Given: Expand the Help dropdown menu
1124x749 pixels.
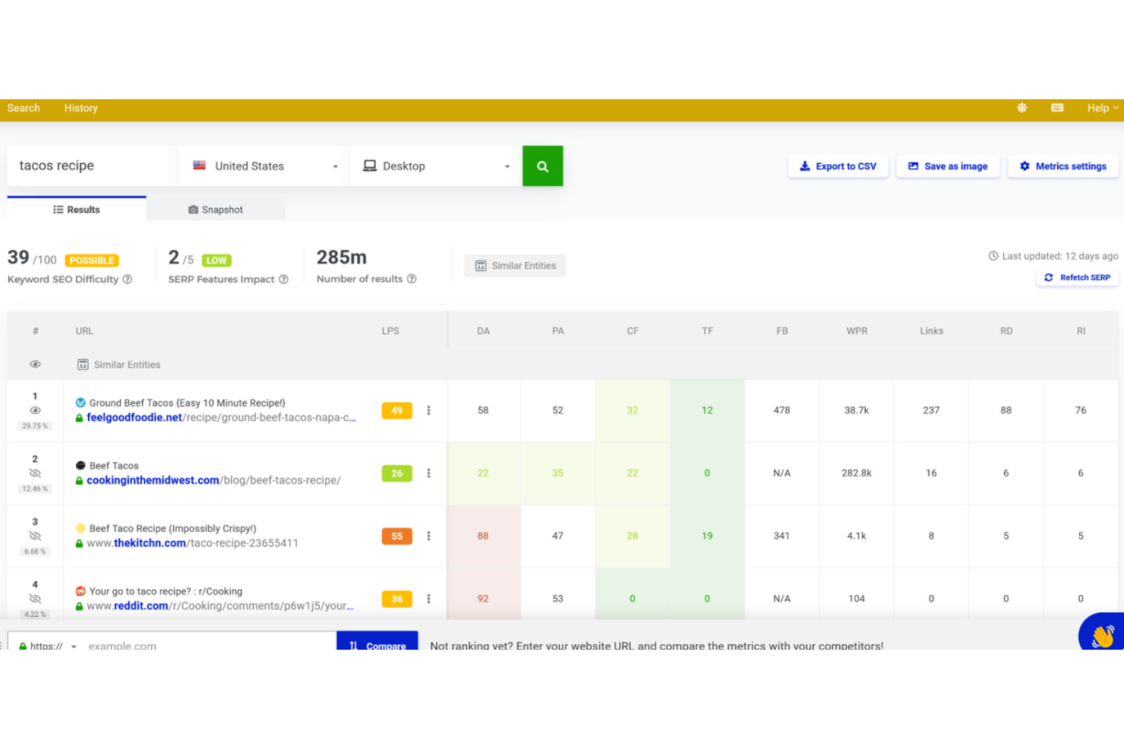Looking at the screenshot, I should point(1100,108).
